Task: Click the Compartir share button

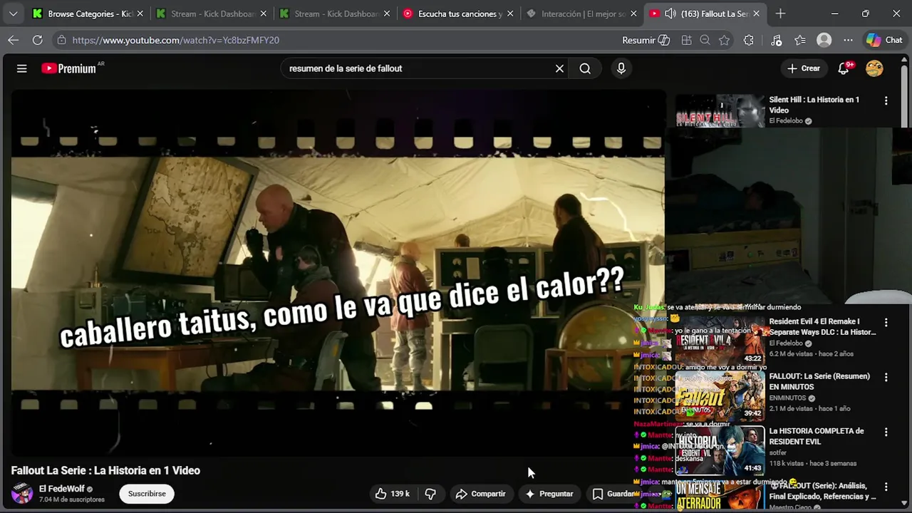Action: pyautogui.click(x=481, y=494)
